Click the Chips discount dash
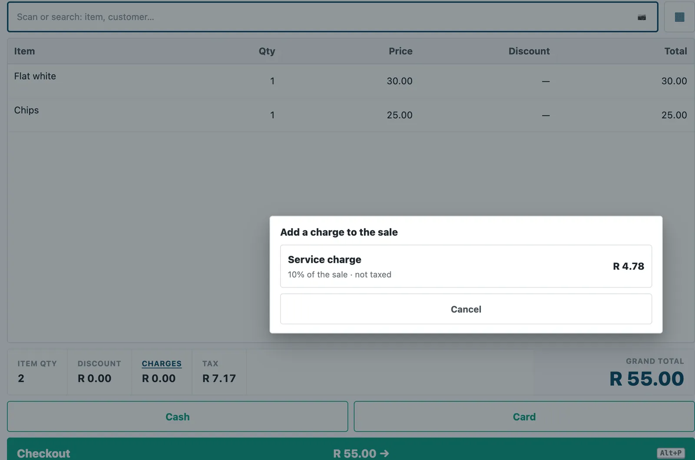 pyautogui.click(x=546, y=115)
